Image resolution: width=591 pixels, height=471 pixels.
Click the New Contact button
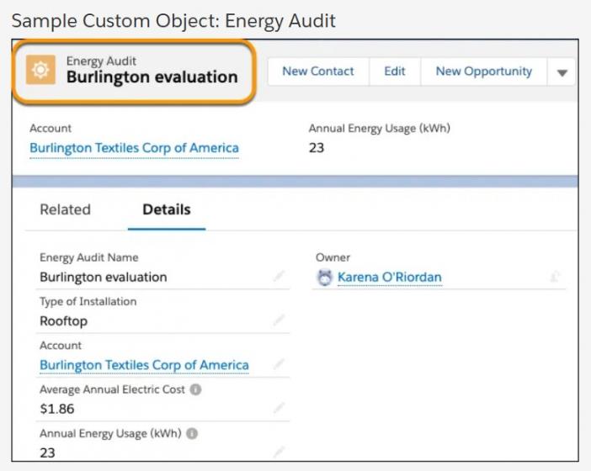coord(318,71)
